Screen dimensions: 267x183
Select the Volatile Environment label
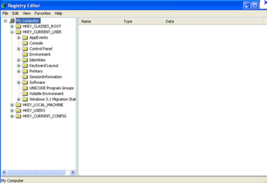tap(47, 94)
